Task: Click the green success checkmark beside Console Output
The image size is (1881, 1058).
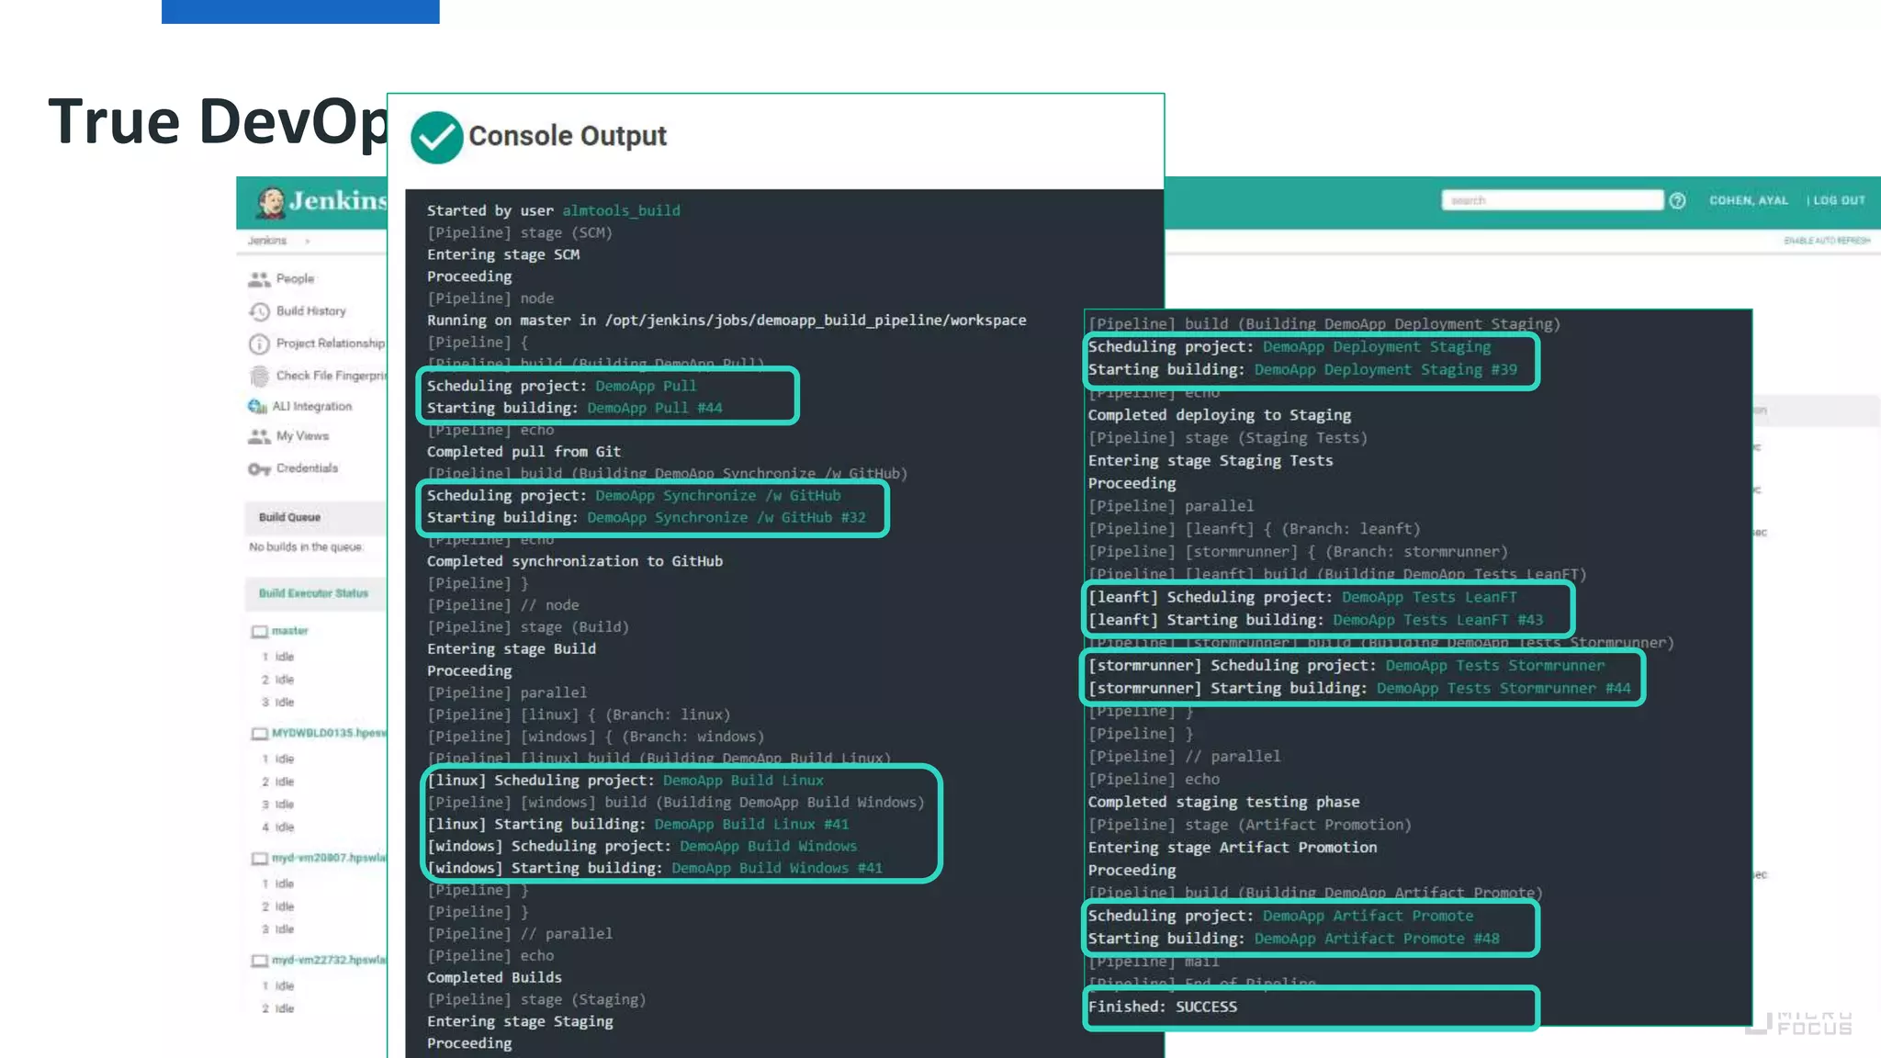Action: coord(436,138)
